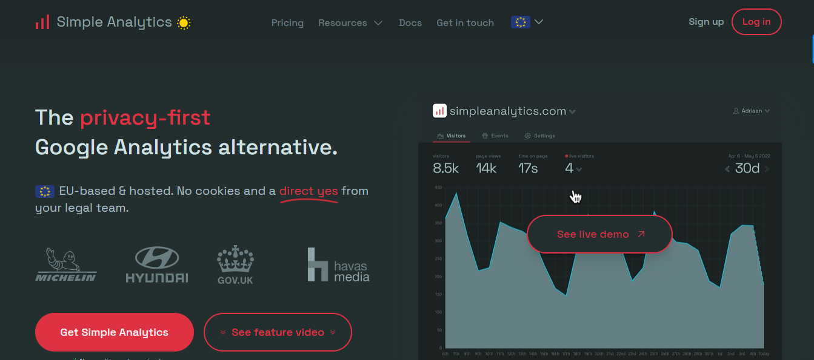Click the Apr 6 - May 6 2022 date text
This screenshot has width=814, height=360.
[x=749, y=156]
